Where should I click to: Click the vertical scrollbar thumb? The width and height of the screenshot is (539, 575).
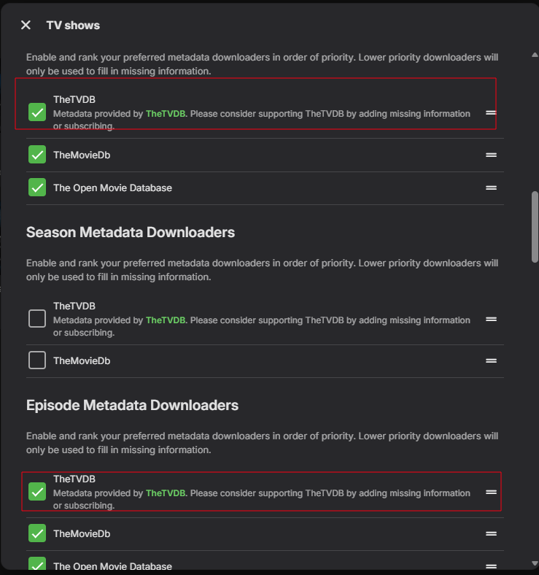point(535,226)
